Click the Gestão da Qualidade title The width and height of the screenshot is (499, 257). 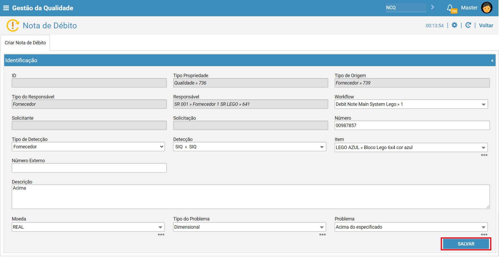tap(43, 8)
